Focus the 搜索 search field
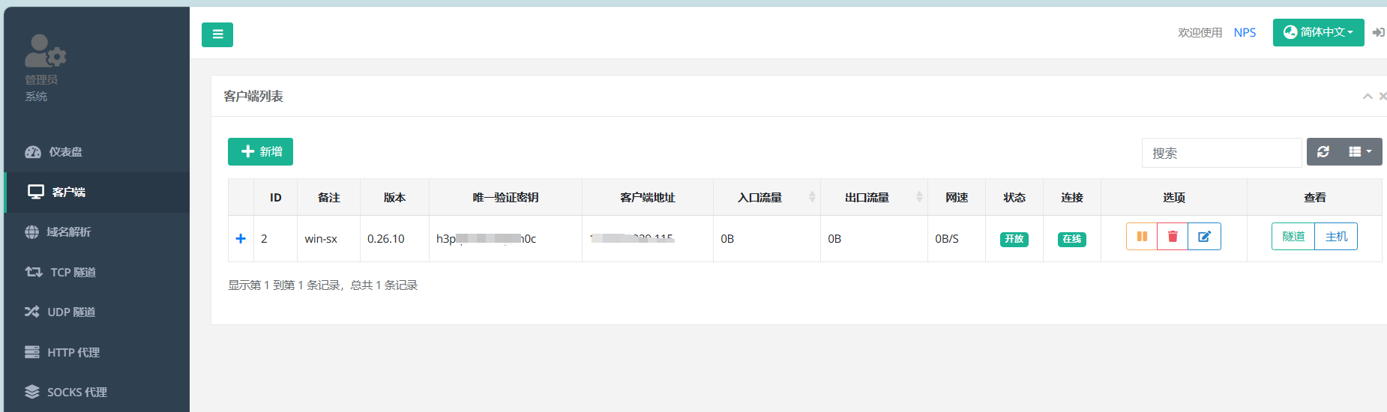Image resolution: width=1387 pixels, height=412 pixels. coord(1221,153)
